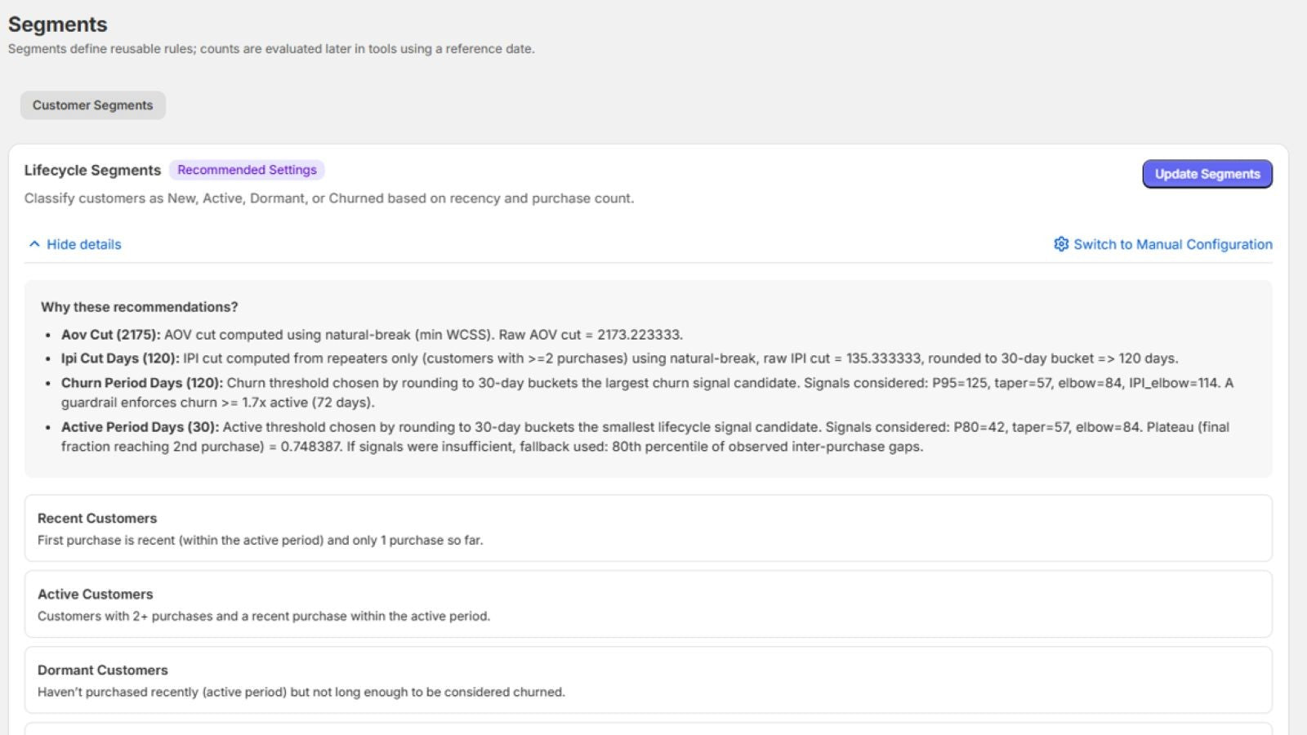
Task: Click the raw AOV cut value 2173.223333
Action: [639, 335]
